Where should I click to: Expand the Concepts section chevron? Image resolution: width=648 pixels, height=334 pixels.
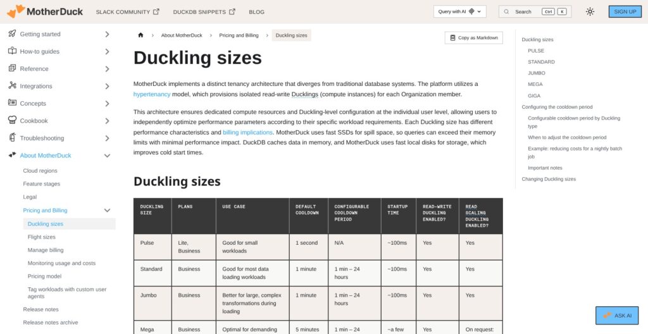[x=107, y=104]
